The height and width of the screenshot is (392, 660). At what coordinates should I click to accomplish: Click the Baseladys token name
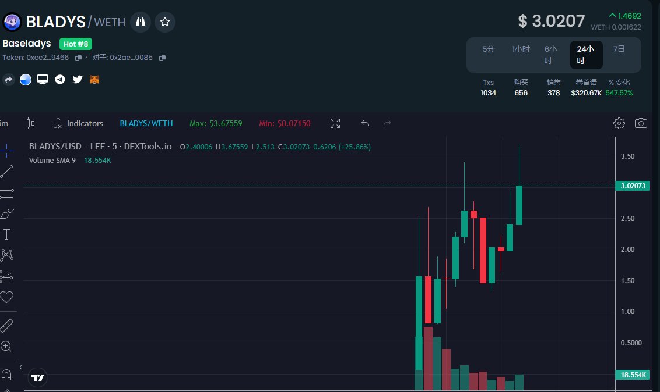pyautogui.click(x=26, y=44)
